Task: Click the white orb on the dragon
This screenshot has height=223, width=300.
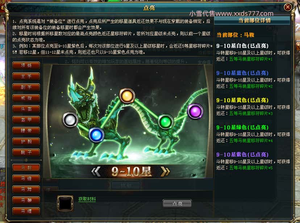Action: [x=70, y=120]
